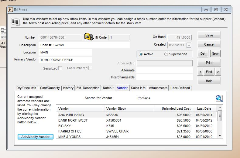Open the Attachments tab
Image resolution: width=240 pixels, height=158 pixels.
pos(158,88)
